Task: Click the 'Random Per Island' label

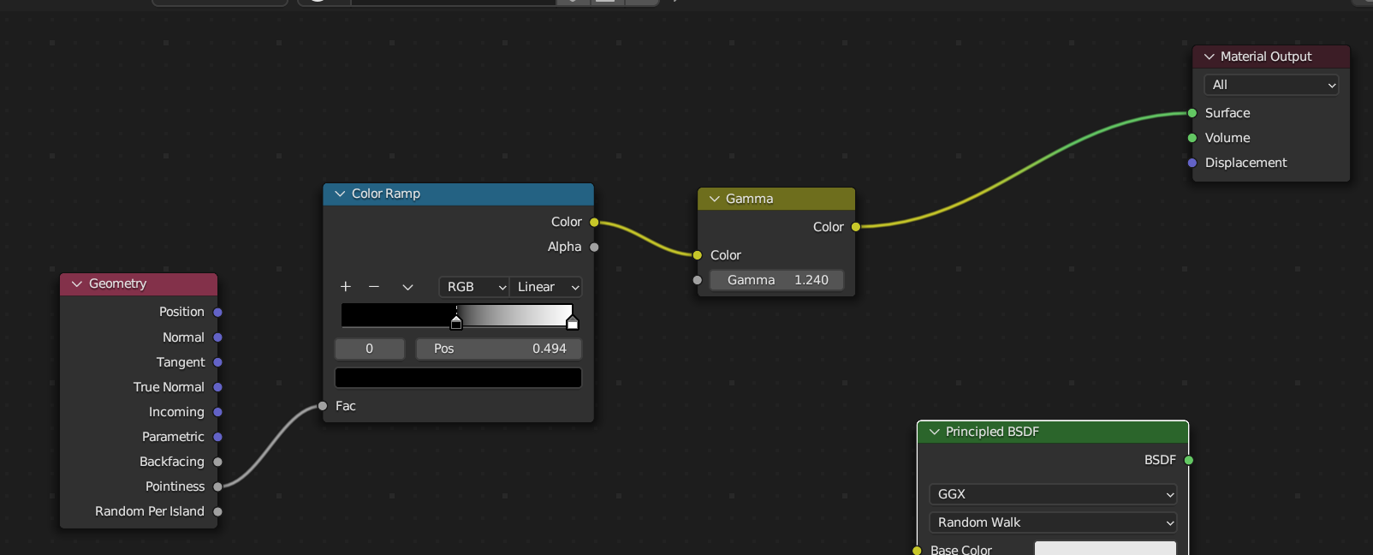Action: pyautogui.click(x=150, y=511)
